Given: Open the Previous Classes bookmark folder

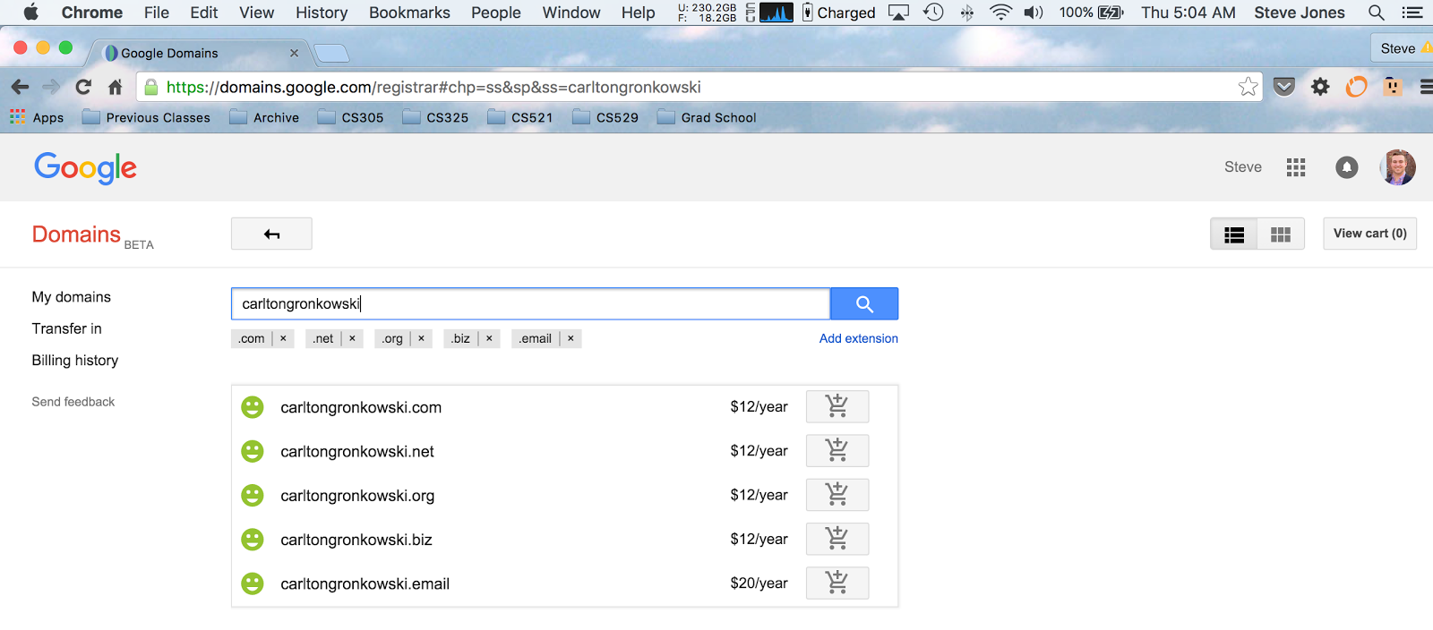Looking at the screenshot, I should [x=146, y=117].
